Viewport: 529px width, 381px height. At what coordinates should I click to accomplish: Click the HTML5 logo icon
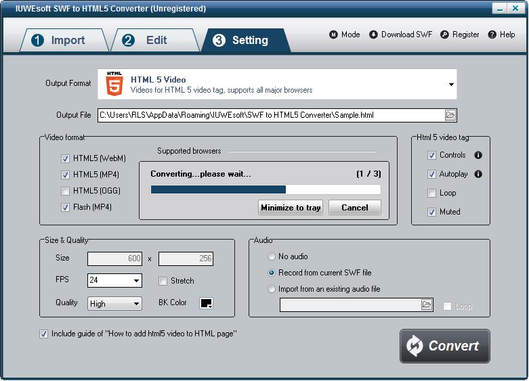[114, 84]
